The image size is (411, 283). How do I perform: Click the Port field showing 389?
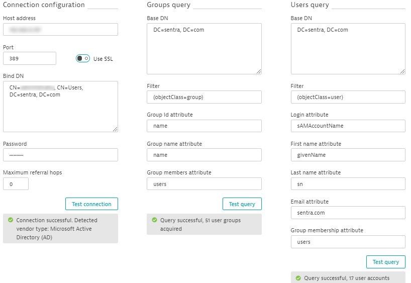[x=30, y=58]
